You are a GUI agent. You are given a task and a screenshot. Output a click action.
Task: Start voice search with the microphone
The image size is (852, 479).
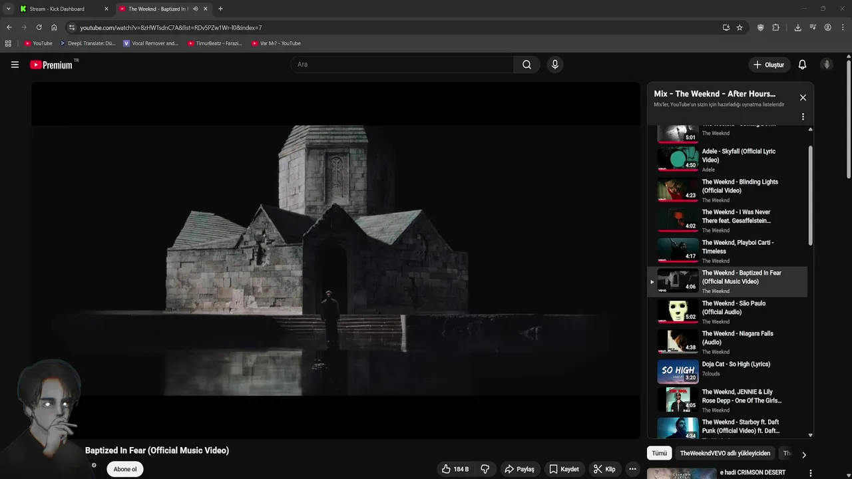point(554,65)
